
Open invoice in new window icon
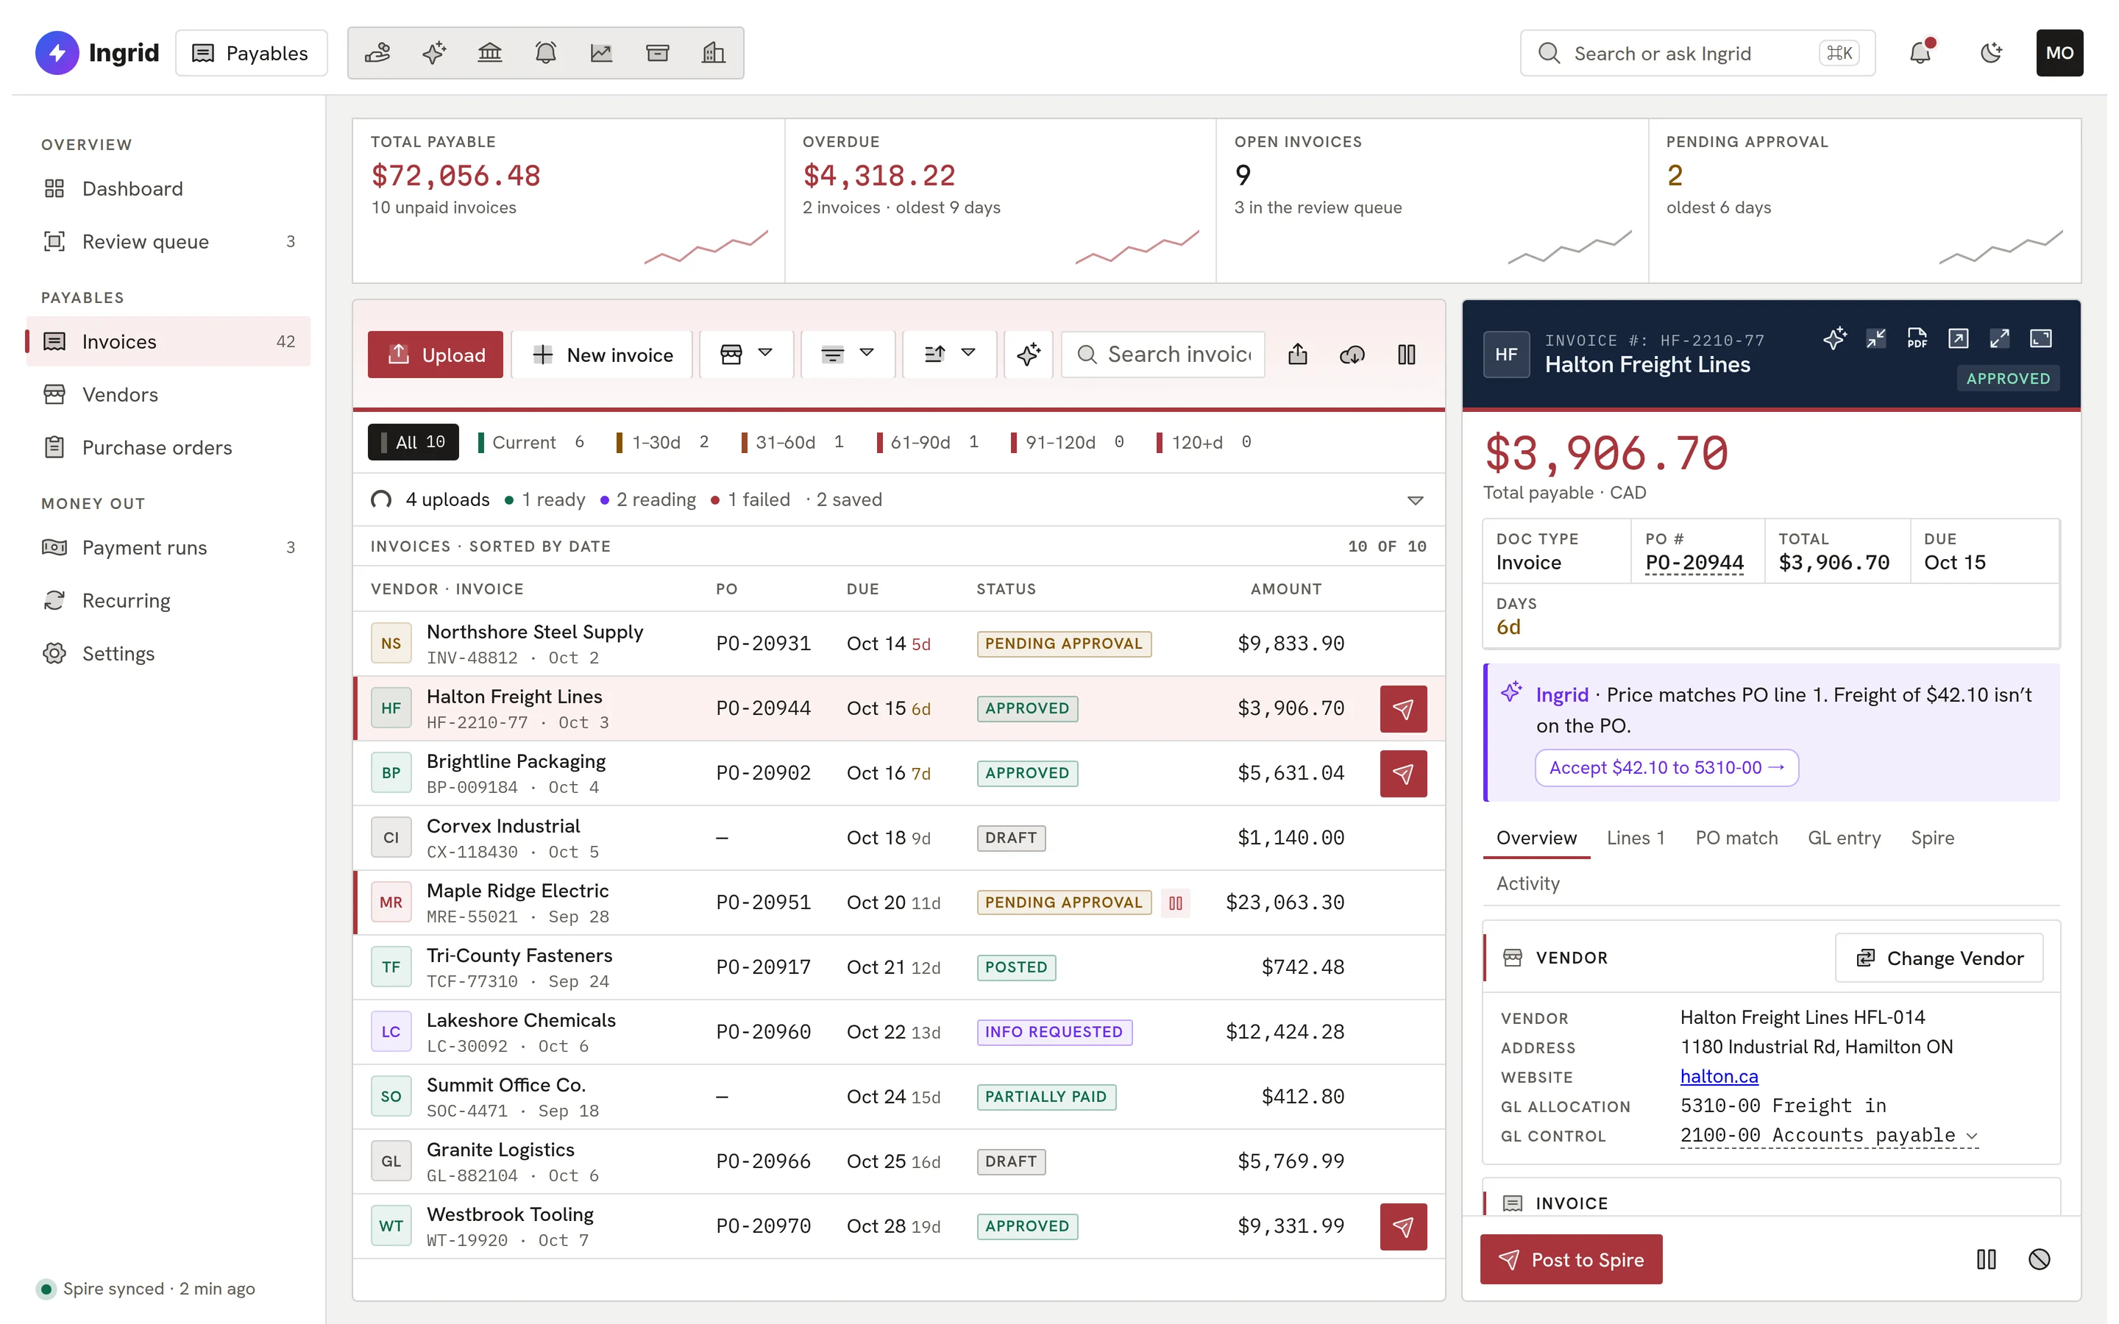click(x=1958, y=339)
